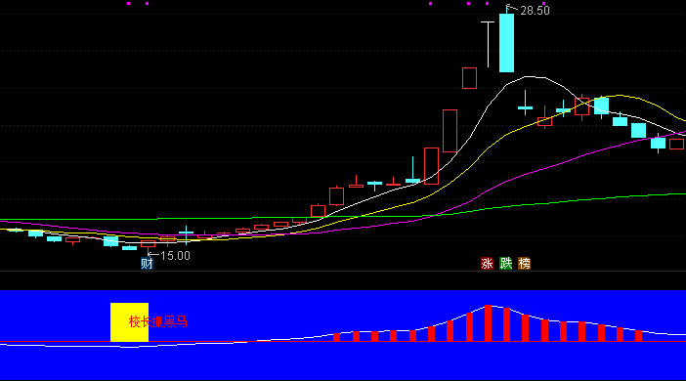Image resolution: width=686 pixels, height=381 pixels.
Task: Click the tallest red histogram bar
Action: point(488,322)
